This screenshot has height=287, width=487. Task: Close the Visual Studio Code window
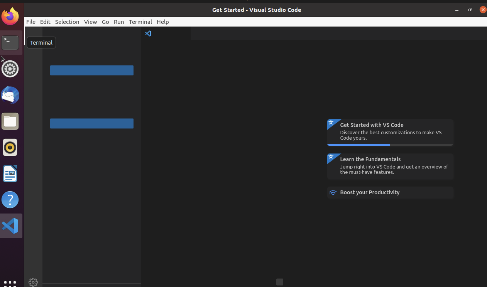point(483,10)
